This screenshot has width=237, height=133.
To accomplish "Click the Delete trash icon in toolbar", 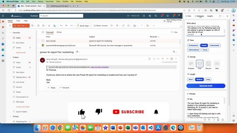I will click(32, 25).
